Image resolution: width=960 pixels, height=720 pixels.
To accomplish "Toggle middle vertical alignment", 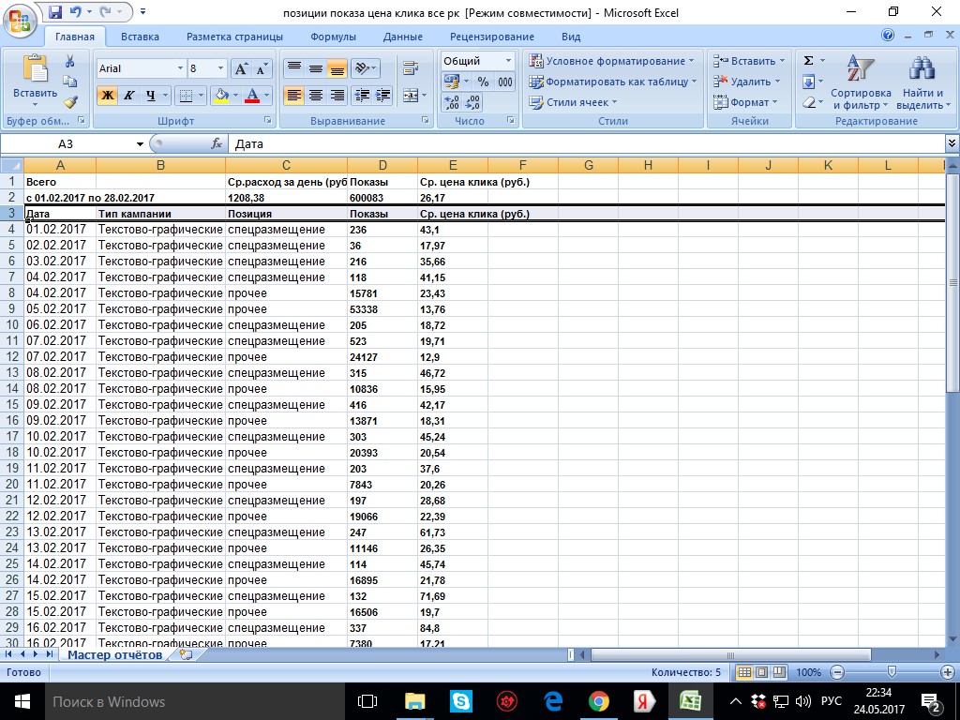I will 315,67.
